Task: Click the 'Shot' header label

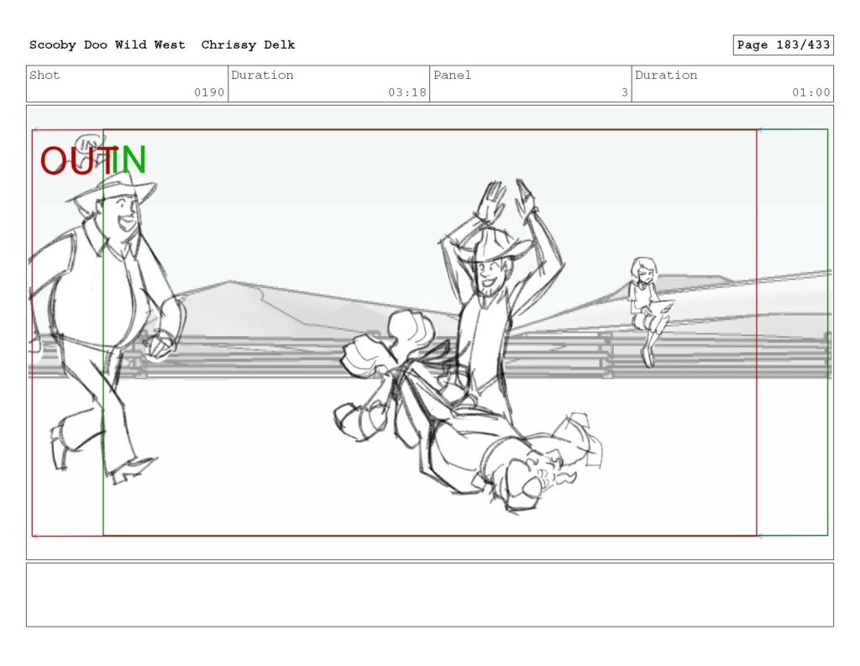Action: click(45, 75)
